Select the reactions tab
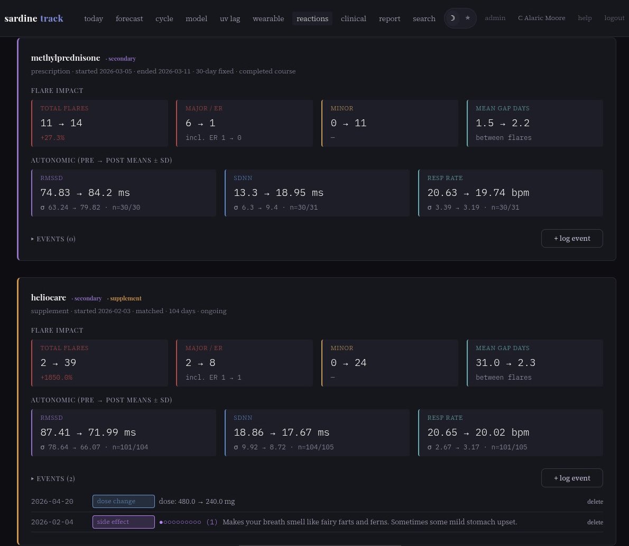Viewport: 629px width, 546px height. coord(312,18)
